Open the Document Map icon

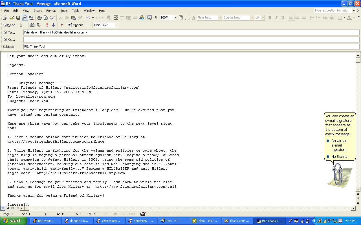pyautogui.click(x=149, y=18)
